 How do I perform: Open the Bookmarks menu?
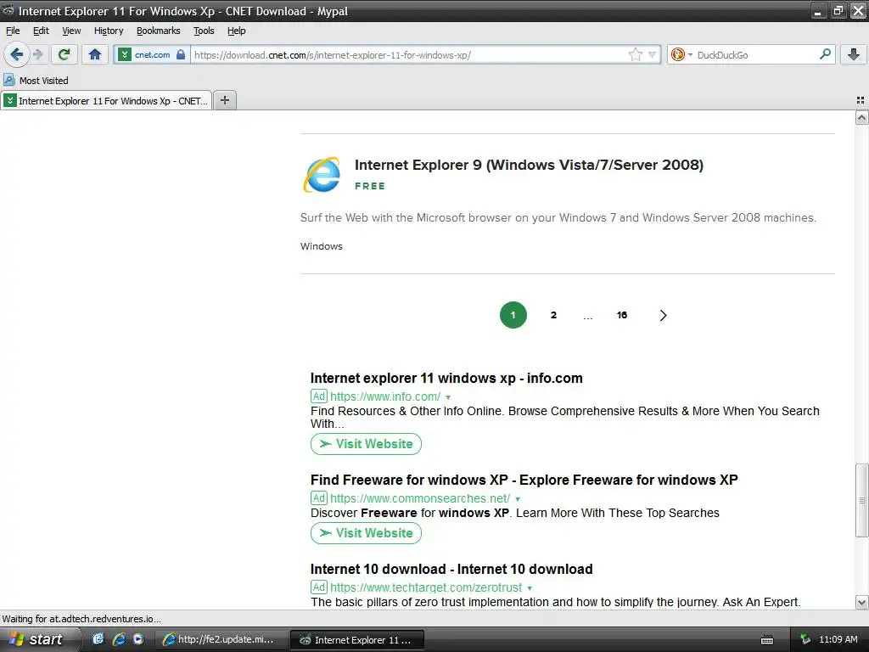tap(159, 31)
